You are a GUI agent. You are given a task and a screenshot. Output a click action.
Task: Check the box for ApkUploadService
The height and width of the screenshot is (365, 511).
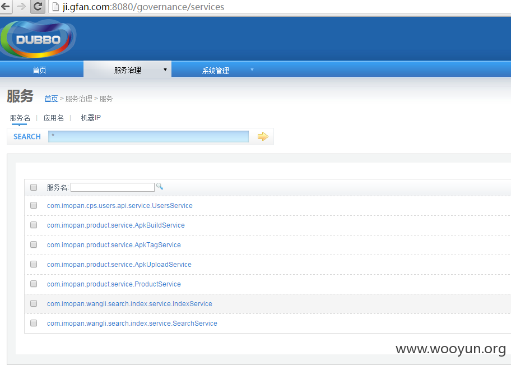34,264
